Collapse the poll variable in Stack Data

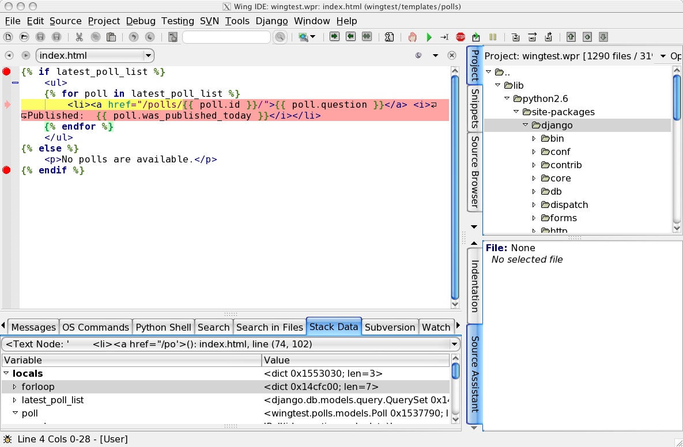pos(15,413)
